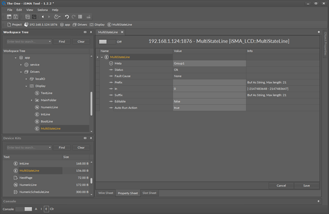Go forward with the right arrow toolbar icon
Screen dimensions: 329x214
tap(49, 17)
